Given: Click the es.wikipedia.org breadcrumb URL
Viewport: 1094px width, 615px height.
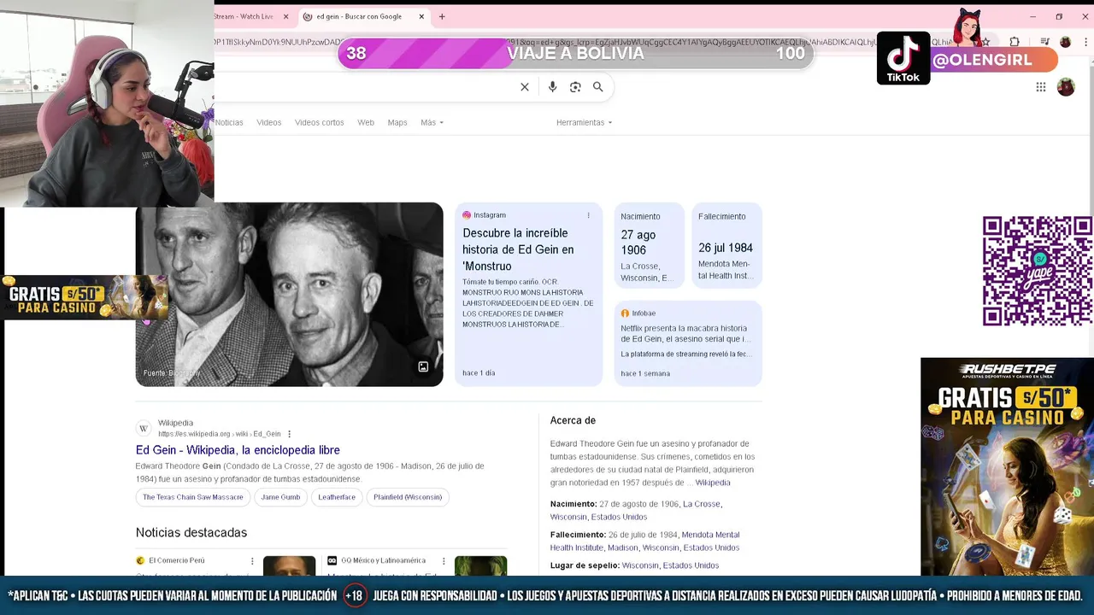Looking at the screenshot, I should click(220, 434).
